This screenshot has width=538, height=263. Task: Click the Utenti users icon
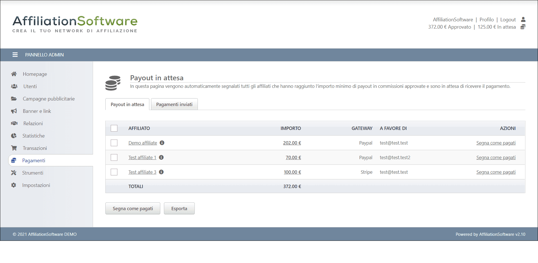click(x=14, y=86)
